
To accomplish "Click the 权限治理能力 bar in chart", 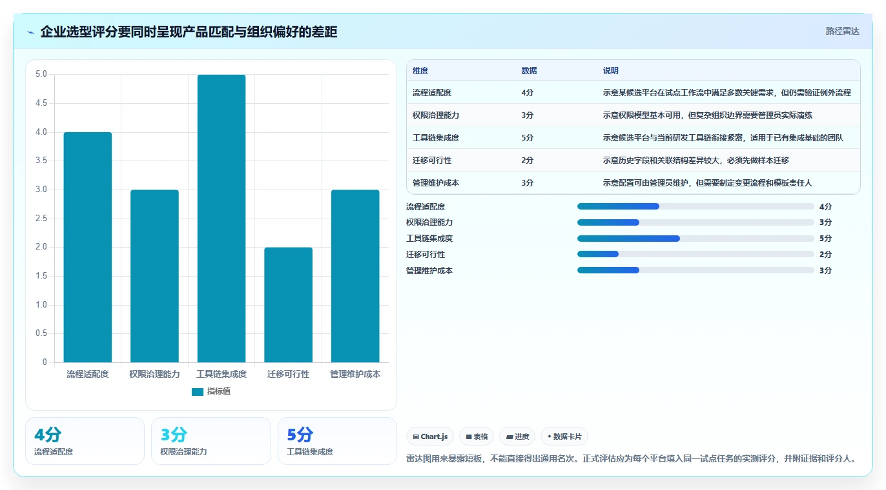I will (x=154, y=276).
